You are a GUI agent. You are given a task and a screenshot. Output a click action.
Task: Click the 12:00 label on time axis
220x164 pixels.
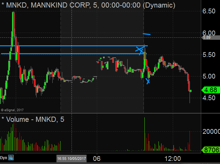coord(172,159)
